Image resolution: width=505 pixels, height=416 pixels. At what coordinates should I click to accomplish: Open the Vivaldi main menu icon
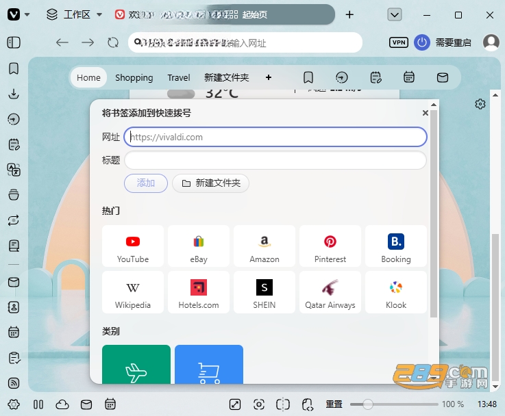pyautogui.click(x=14, y=14)
